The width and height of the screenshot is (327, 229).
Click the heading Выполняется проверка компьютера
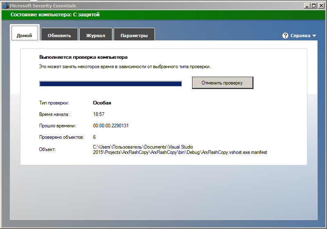point(83,58)
